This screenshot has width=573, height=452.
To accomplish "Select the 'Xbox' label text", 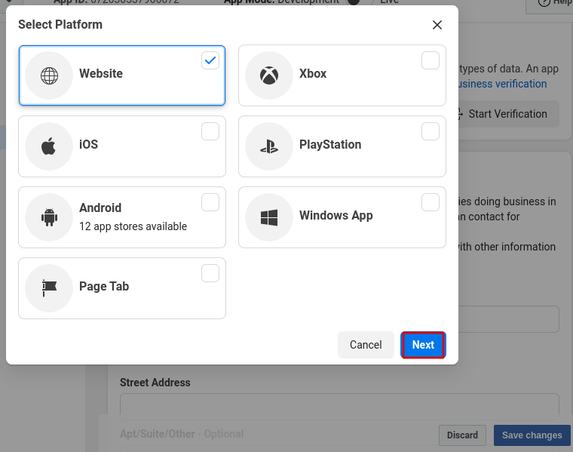I will coord(313,73).
